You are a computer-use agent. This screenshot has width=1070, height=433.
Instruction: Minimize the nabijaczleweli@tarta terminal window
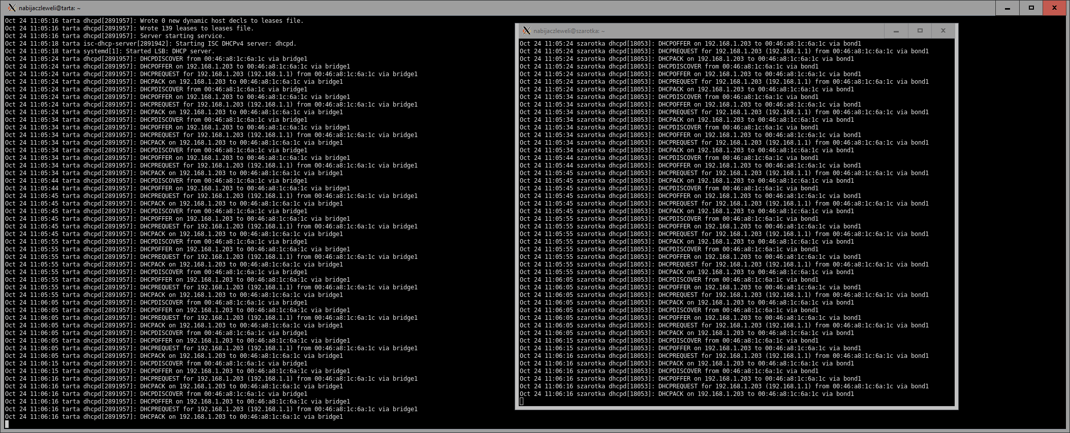pos(1008,8)
